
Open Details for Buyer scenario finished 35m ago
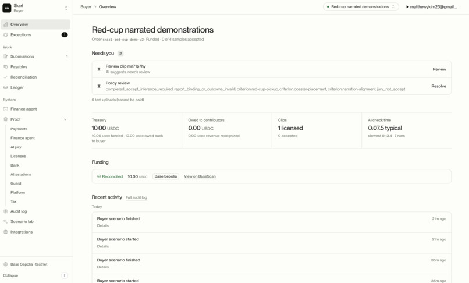pos(103,267)
